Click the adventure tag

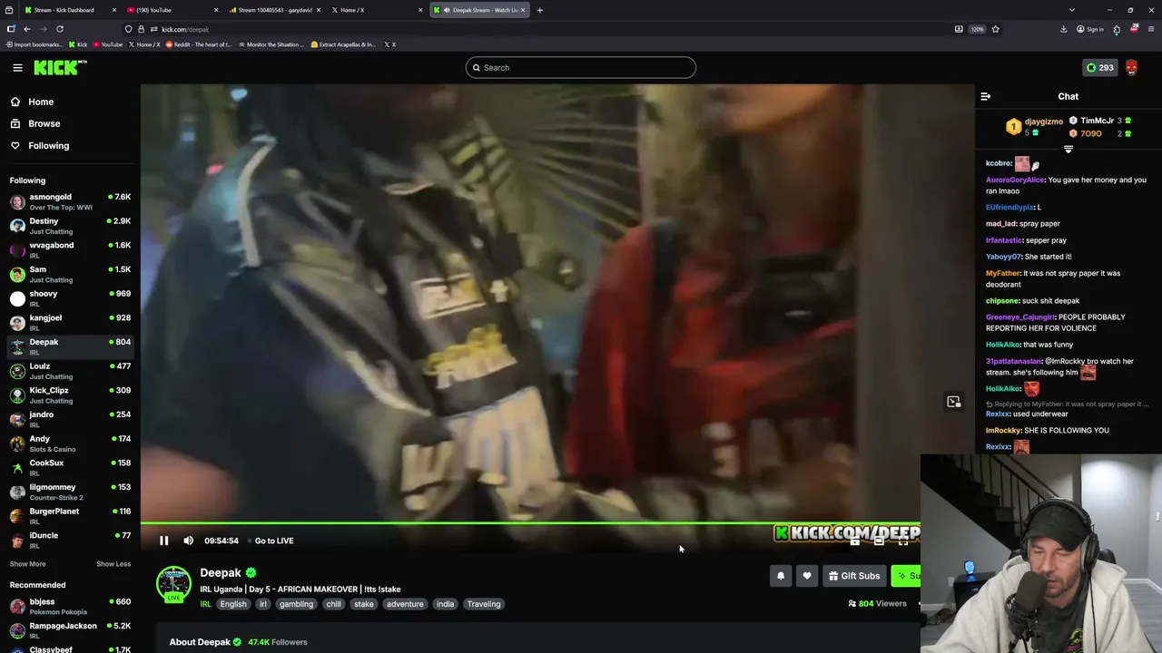coord(405,604)
